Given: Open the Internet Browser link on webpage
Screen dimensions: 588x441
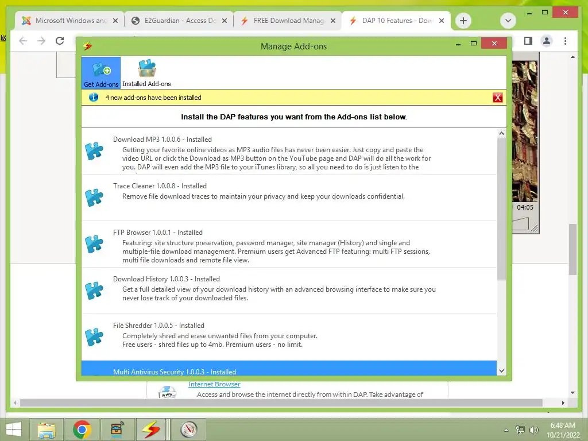Looking at the screenshot, I should (214, 384).
